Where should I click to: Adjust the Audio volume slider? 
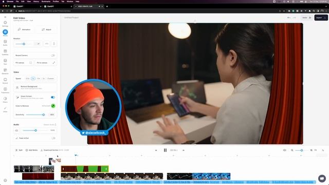pos(35,131)
